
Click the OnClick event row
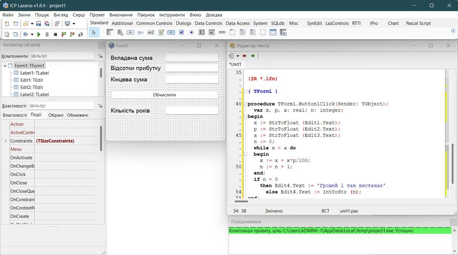pyautogui.click(x=54, y=175)
